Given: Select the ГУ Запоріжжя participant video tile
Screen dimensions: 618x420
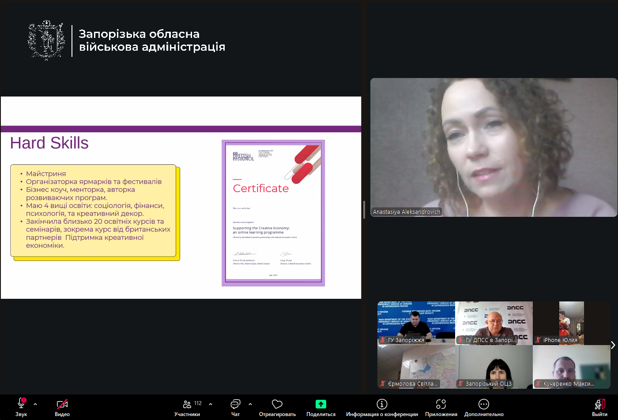Looking at the screenshot, I should pyautogui.click(x=416, y=323).
